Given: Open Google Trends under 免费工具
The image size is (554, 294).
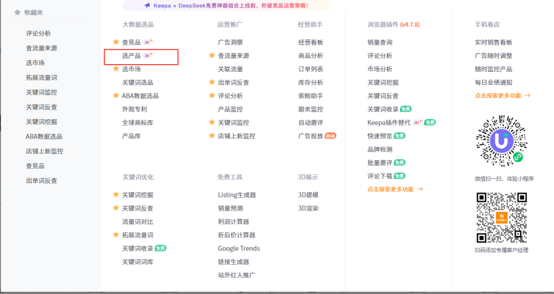Looking at the screenshot, I should 239,248.
